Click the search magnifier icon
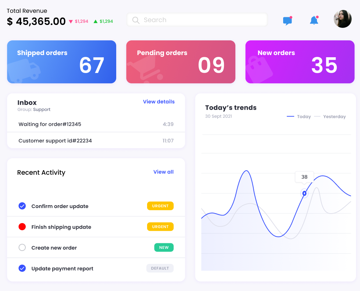This screenshot has height=291, width=360. point(136,20)
